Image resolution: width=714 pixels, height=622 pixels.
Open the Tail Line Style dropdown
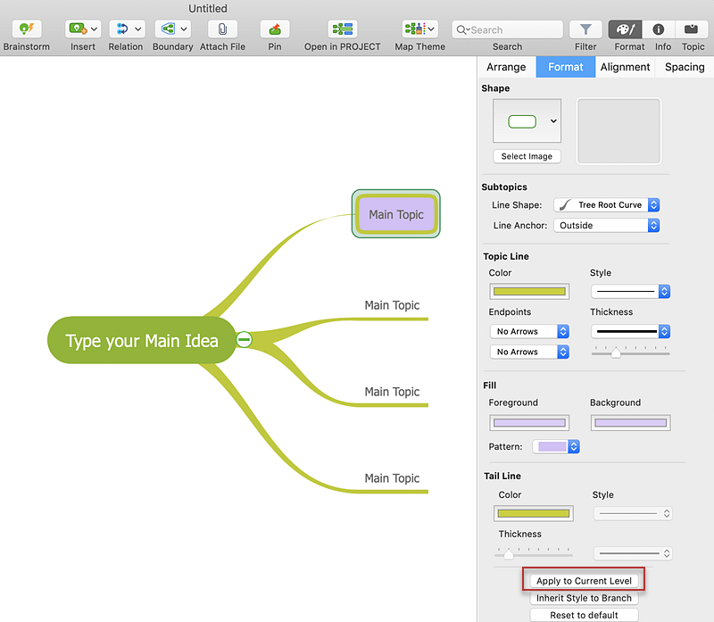[x=634, y=514]
